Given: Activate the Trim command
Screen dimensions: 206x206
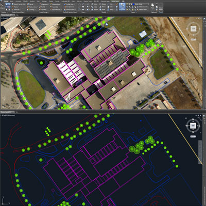Looking at the screenshot, I should click(x=111, y=4).
